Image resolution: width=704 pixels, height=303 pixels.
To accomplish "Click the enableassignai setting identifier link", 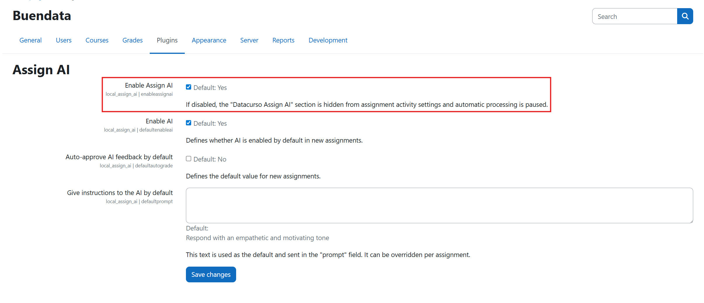I will (x=156, y=94).
